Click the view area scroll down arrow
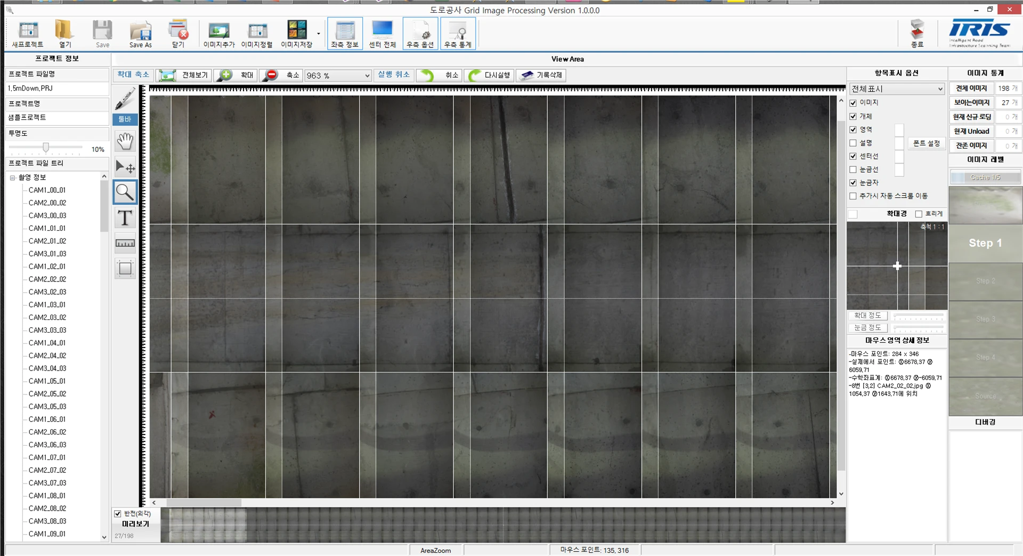 [x=841, y=494]
